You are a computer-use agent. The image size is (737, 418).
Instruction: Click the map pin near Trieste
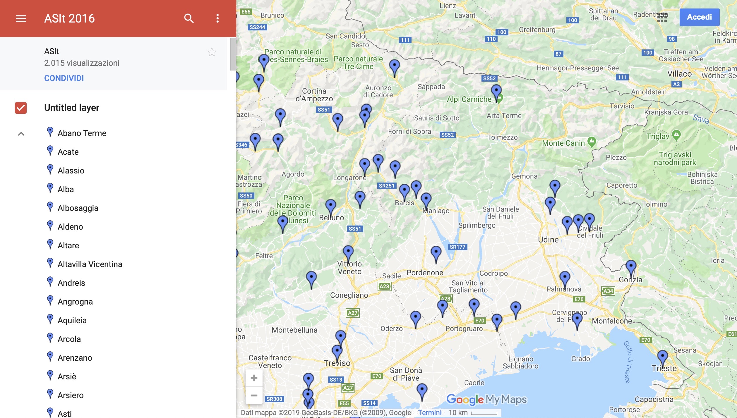point(662,357)
